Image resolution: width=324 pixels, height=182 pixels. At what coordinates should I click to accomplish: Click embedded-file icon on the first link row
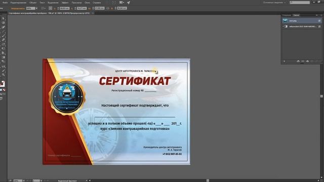[319, 21]
